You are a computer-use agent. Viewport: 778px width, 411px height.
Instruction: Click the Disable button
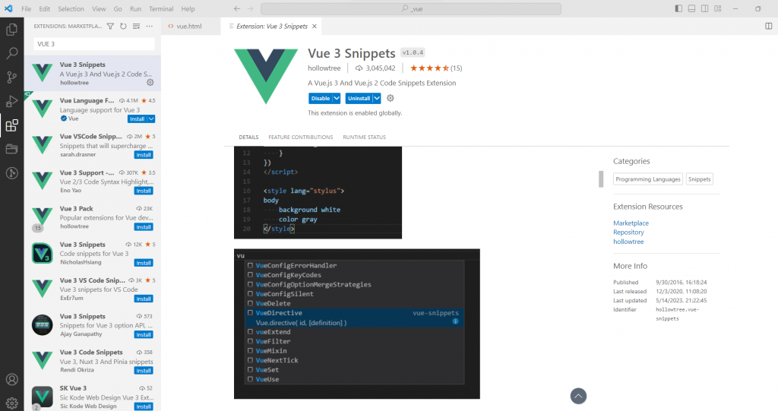321,98
